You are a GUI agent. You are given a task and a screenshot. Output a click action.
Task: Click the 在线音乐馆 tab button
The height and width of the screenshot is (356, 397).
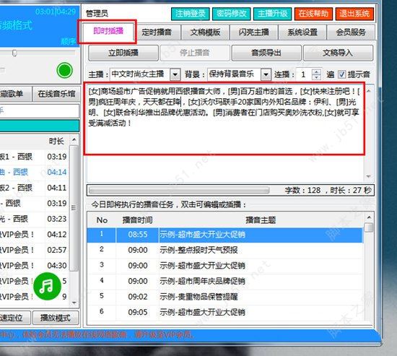click(56, 94)
